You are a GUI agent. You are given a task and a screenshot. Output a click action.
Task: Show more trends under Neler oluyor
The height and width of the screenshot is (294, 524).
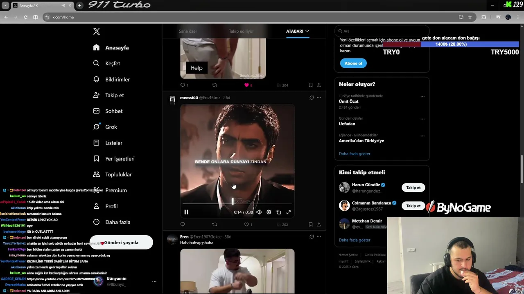[355, 154]
